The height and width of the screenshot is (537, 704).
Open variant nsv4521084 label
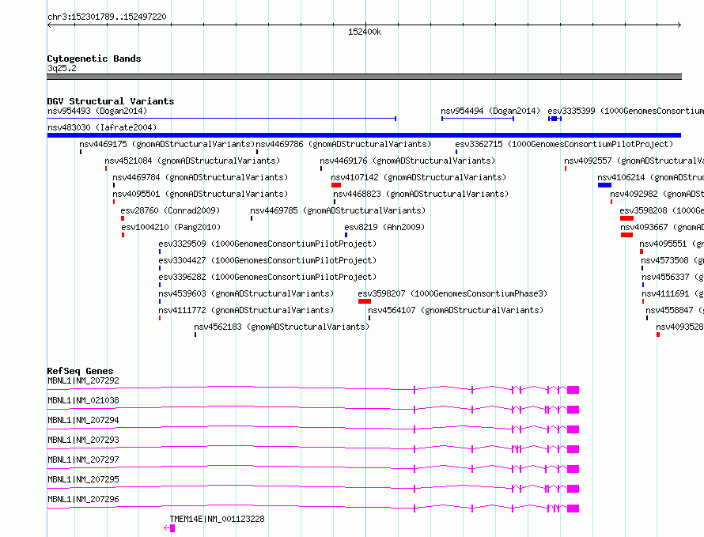(192, 161)
